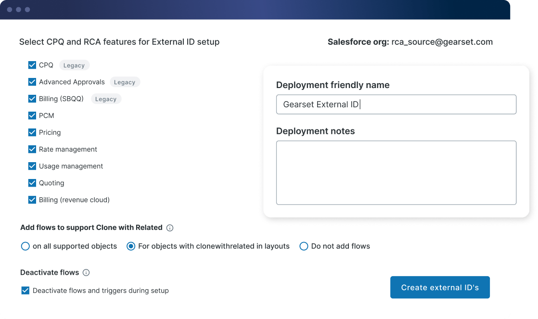Disable the Pricing feature checkbox
The width and height of the screenshot is (538, 319).
click(32, 132)
